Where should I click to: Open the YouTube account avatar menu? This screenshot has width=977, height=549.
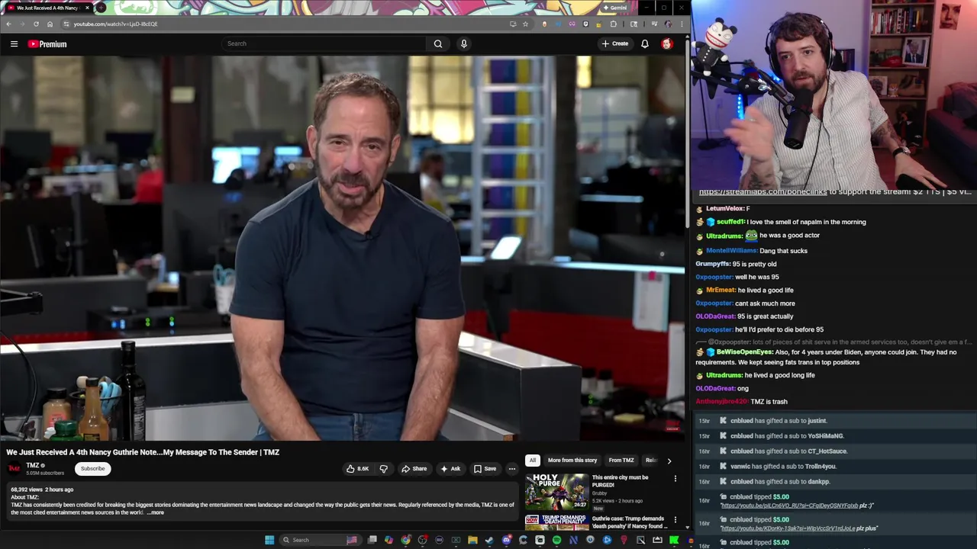pyautogui.click(x=667, y=43)
